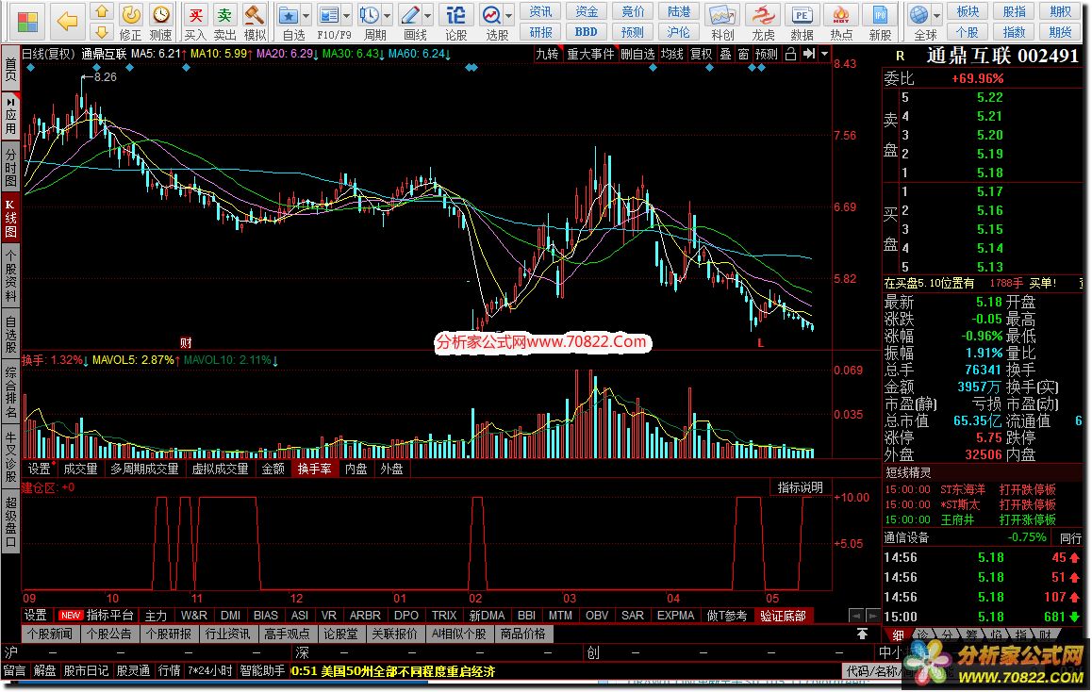Click the jump-to-end arrow icon in chart toolbar

808,54
